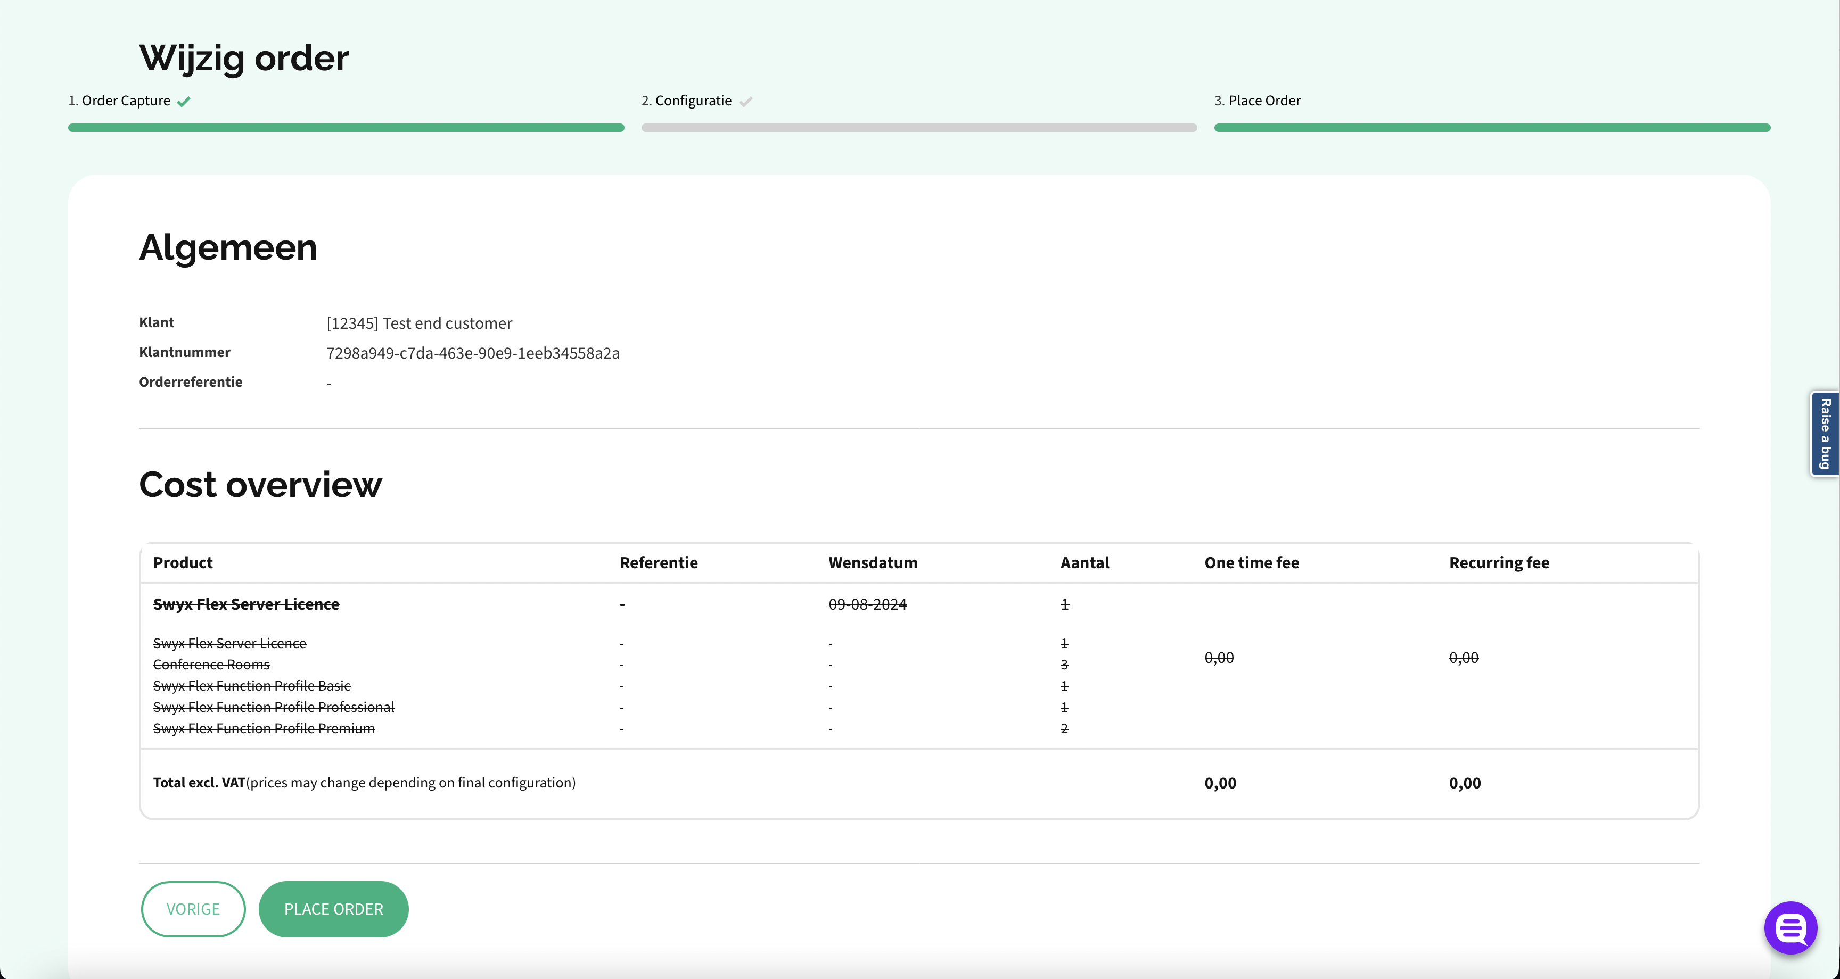Click Swyx Flex Function Profile Premium item
1840x979 pixels.
264,728
